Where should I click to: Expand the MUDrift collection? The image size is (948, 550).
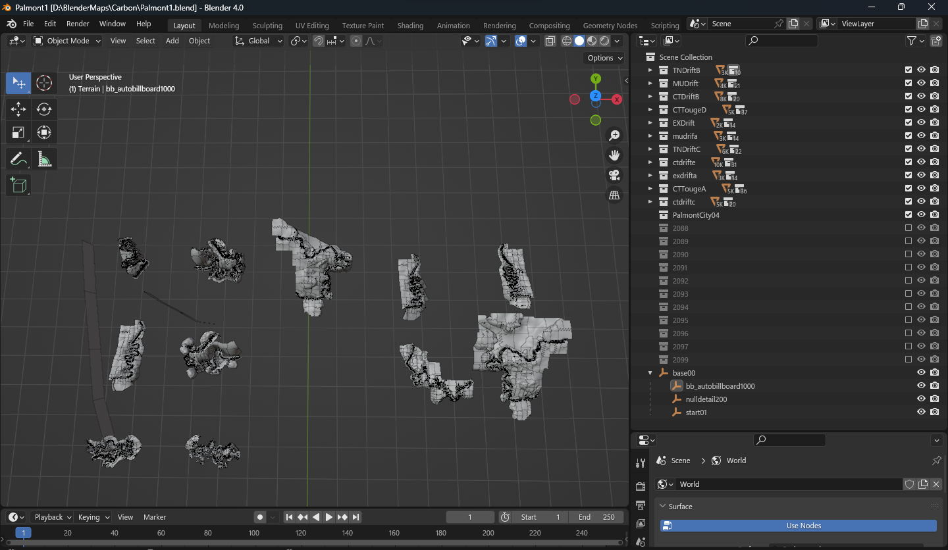coord(650,84)
